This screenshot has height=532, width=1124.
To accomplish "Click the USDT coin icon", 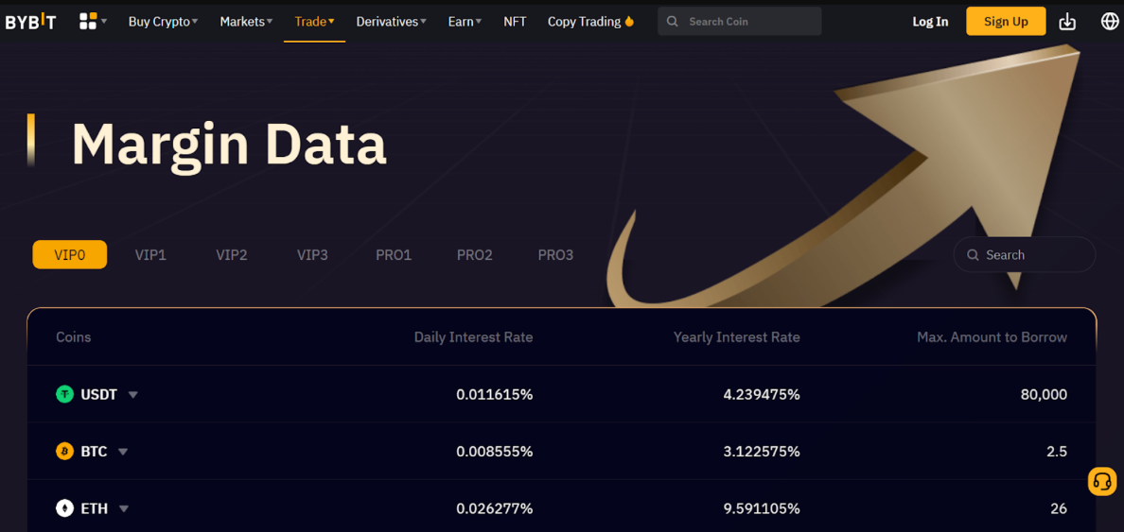I will click(x=64, y=394).
